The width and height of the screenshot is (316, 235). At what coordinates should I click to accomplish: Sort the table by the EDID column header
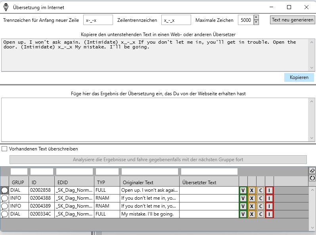74,182
